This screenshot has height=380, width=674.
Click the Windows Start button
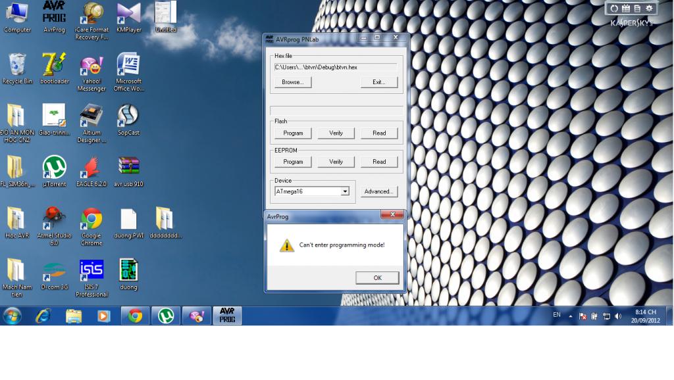click(x=12, y=316)
